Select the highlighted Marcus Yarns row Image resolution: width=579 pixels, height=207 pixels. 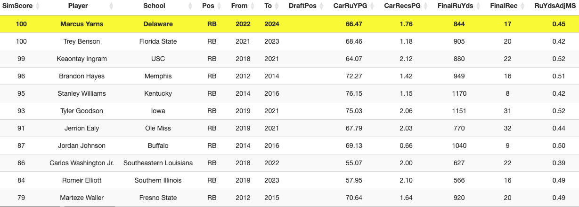coord(289,24)
